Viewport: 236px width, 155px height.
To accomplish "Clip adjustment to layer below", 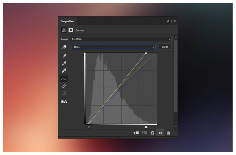I will click(x=136, y=133).
